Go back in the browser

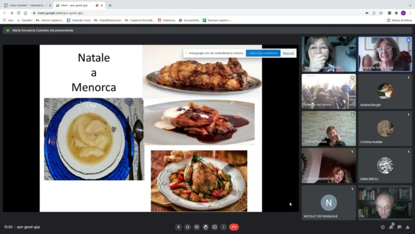[x=5, y=13]
